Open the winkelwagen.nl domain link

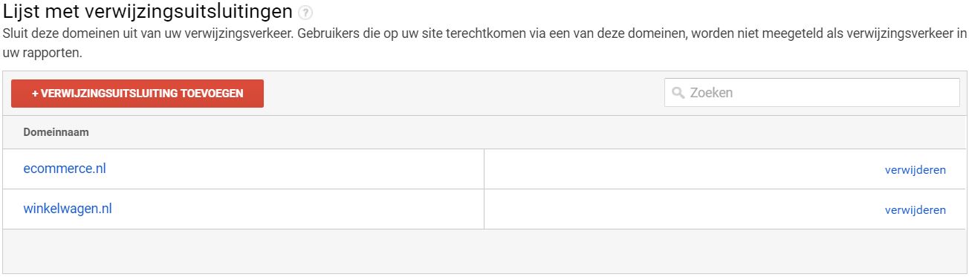[x=68, y=209]
